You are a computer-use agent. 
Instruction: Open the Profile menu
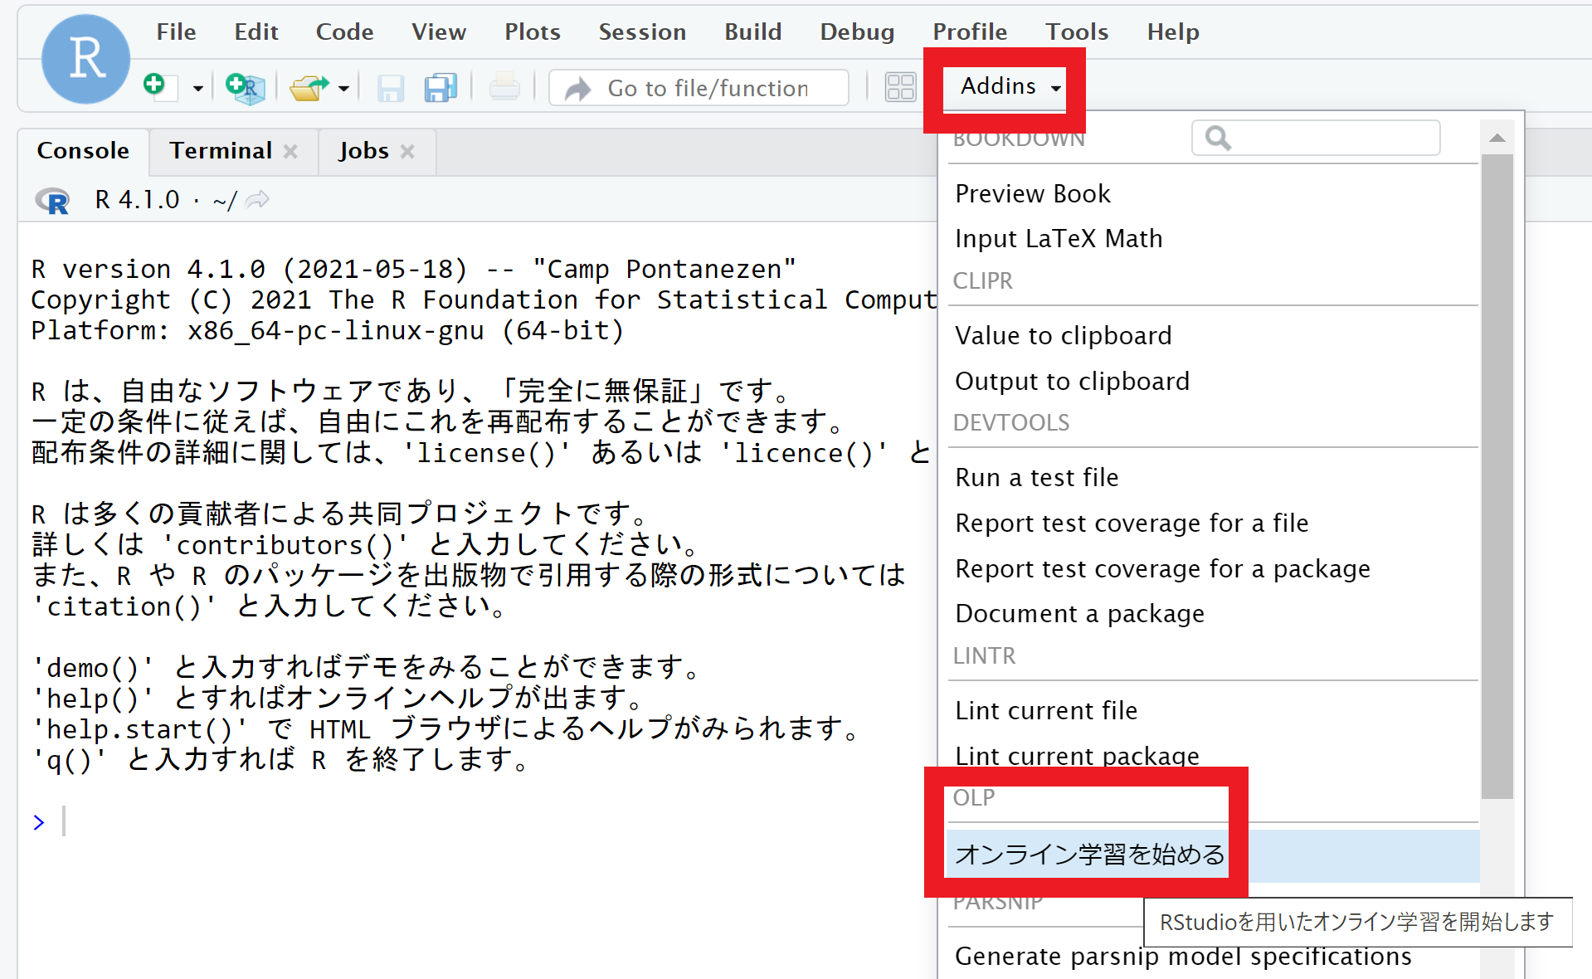pyautogui.click(x=970, y=32)
